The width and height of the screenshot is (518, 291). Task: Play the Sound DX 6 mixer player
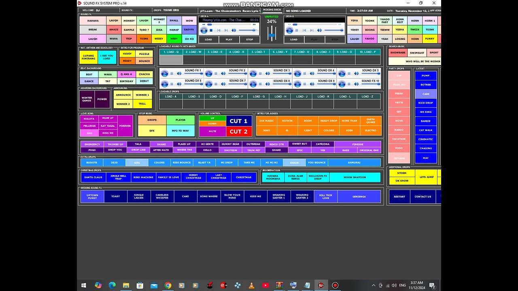point(165,84)
